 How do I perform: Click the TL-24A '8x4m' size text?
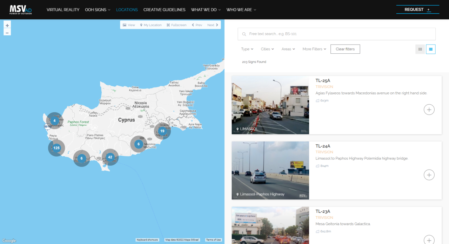point(324,166)
